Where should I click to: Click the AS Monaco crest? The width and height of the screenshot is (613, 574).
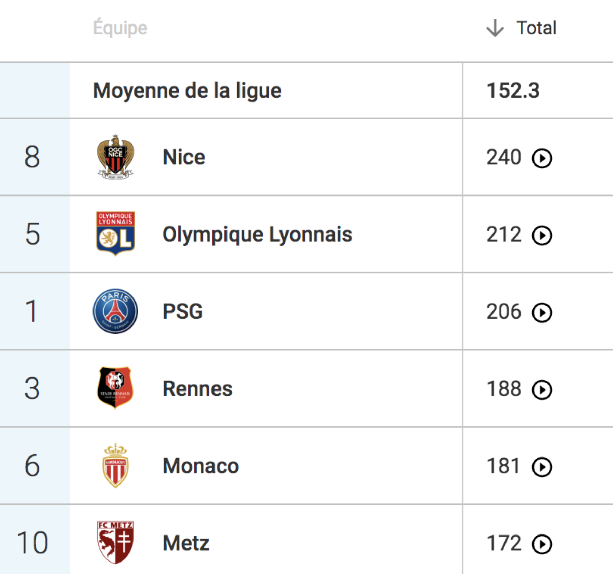tap(115, 465)
